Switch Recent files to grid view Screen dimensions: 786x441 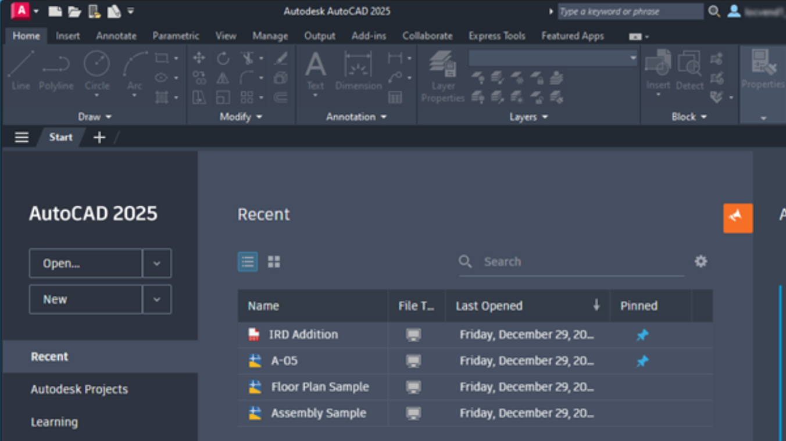(274, 261)
